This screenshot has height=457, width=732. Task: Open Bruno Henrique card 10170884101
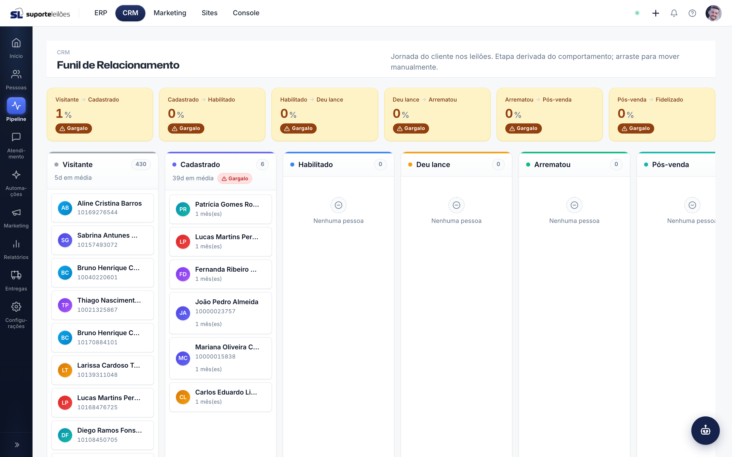click(102, 338)
